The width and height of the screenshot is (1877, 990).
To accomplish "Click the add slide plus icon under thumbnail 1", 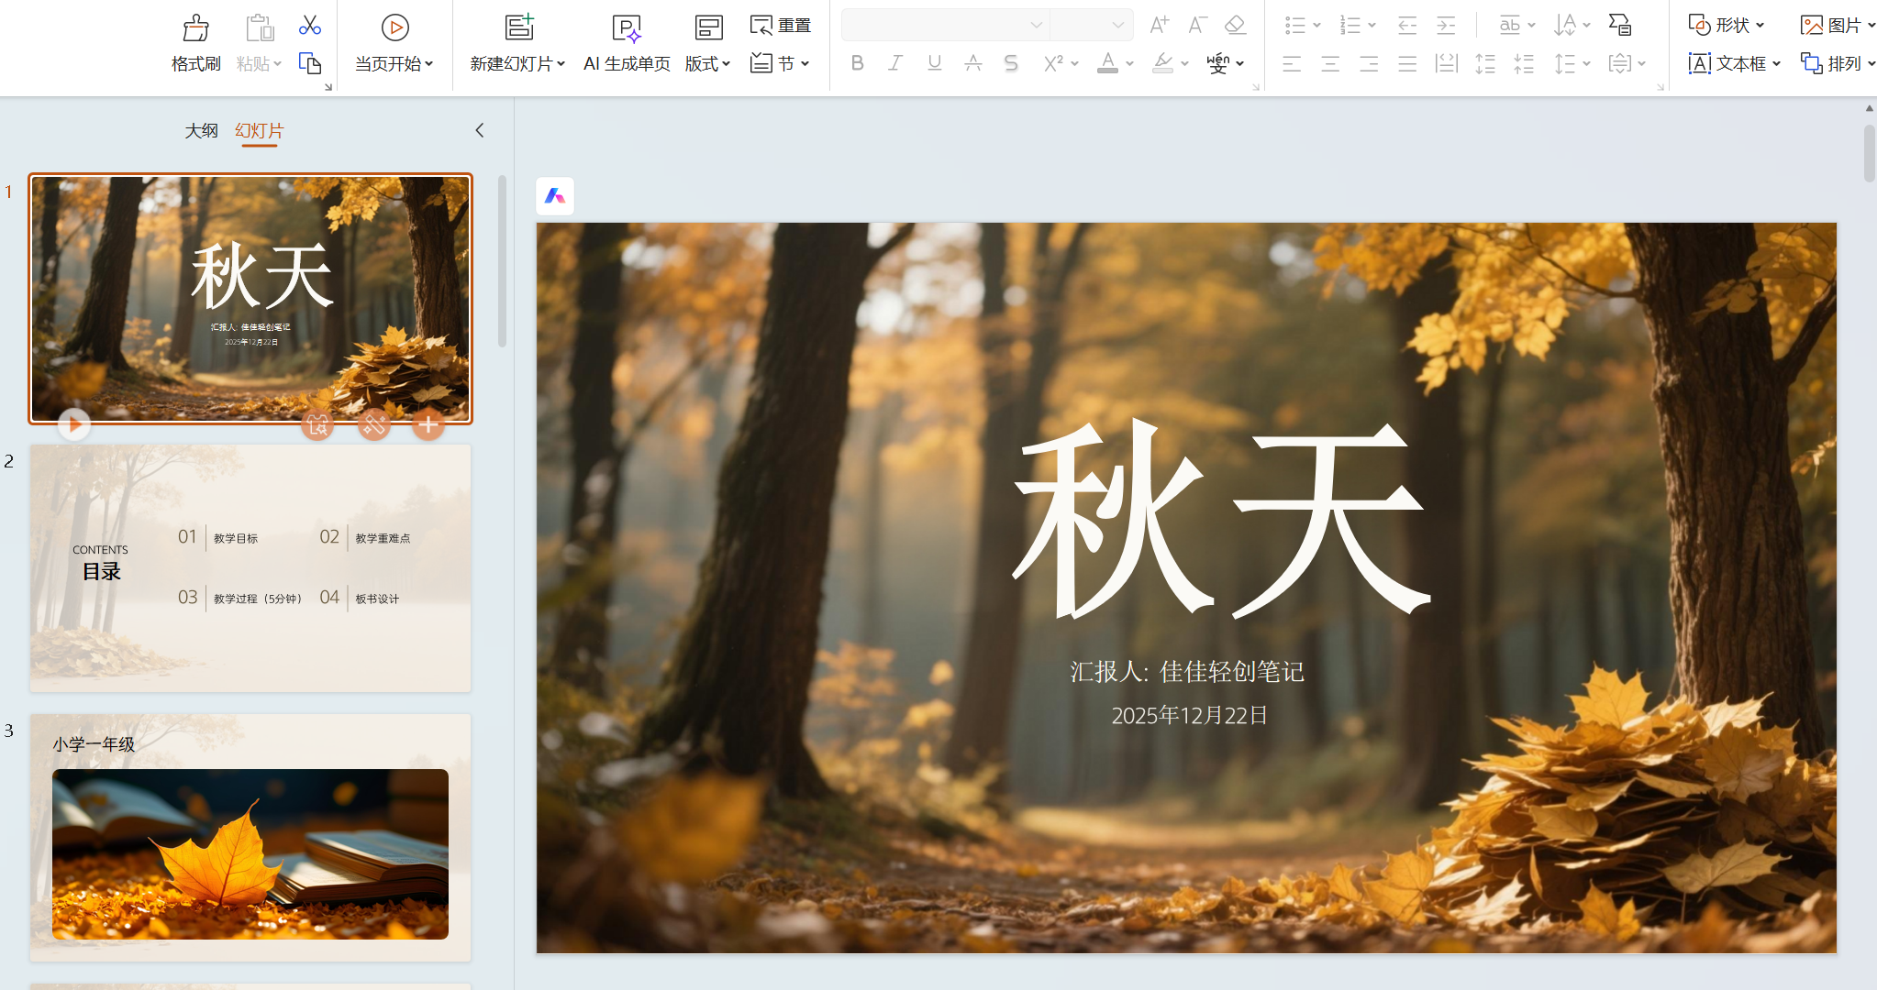I will (x=428, y=424).
